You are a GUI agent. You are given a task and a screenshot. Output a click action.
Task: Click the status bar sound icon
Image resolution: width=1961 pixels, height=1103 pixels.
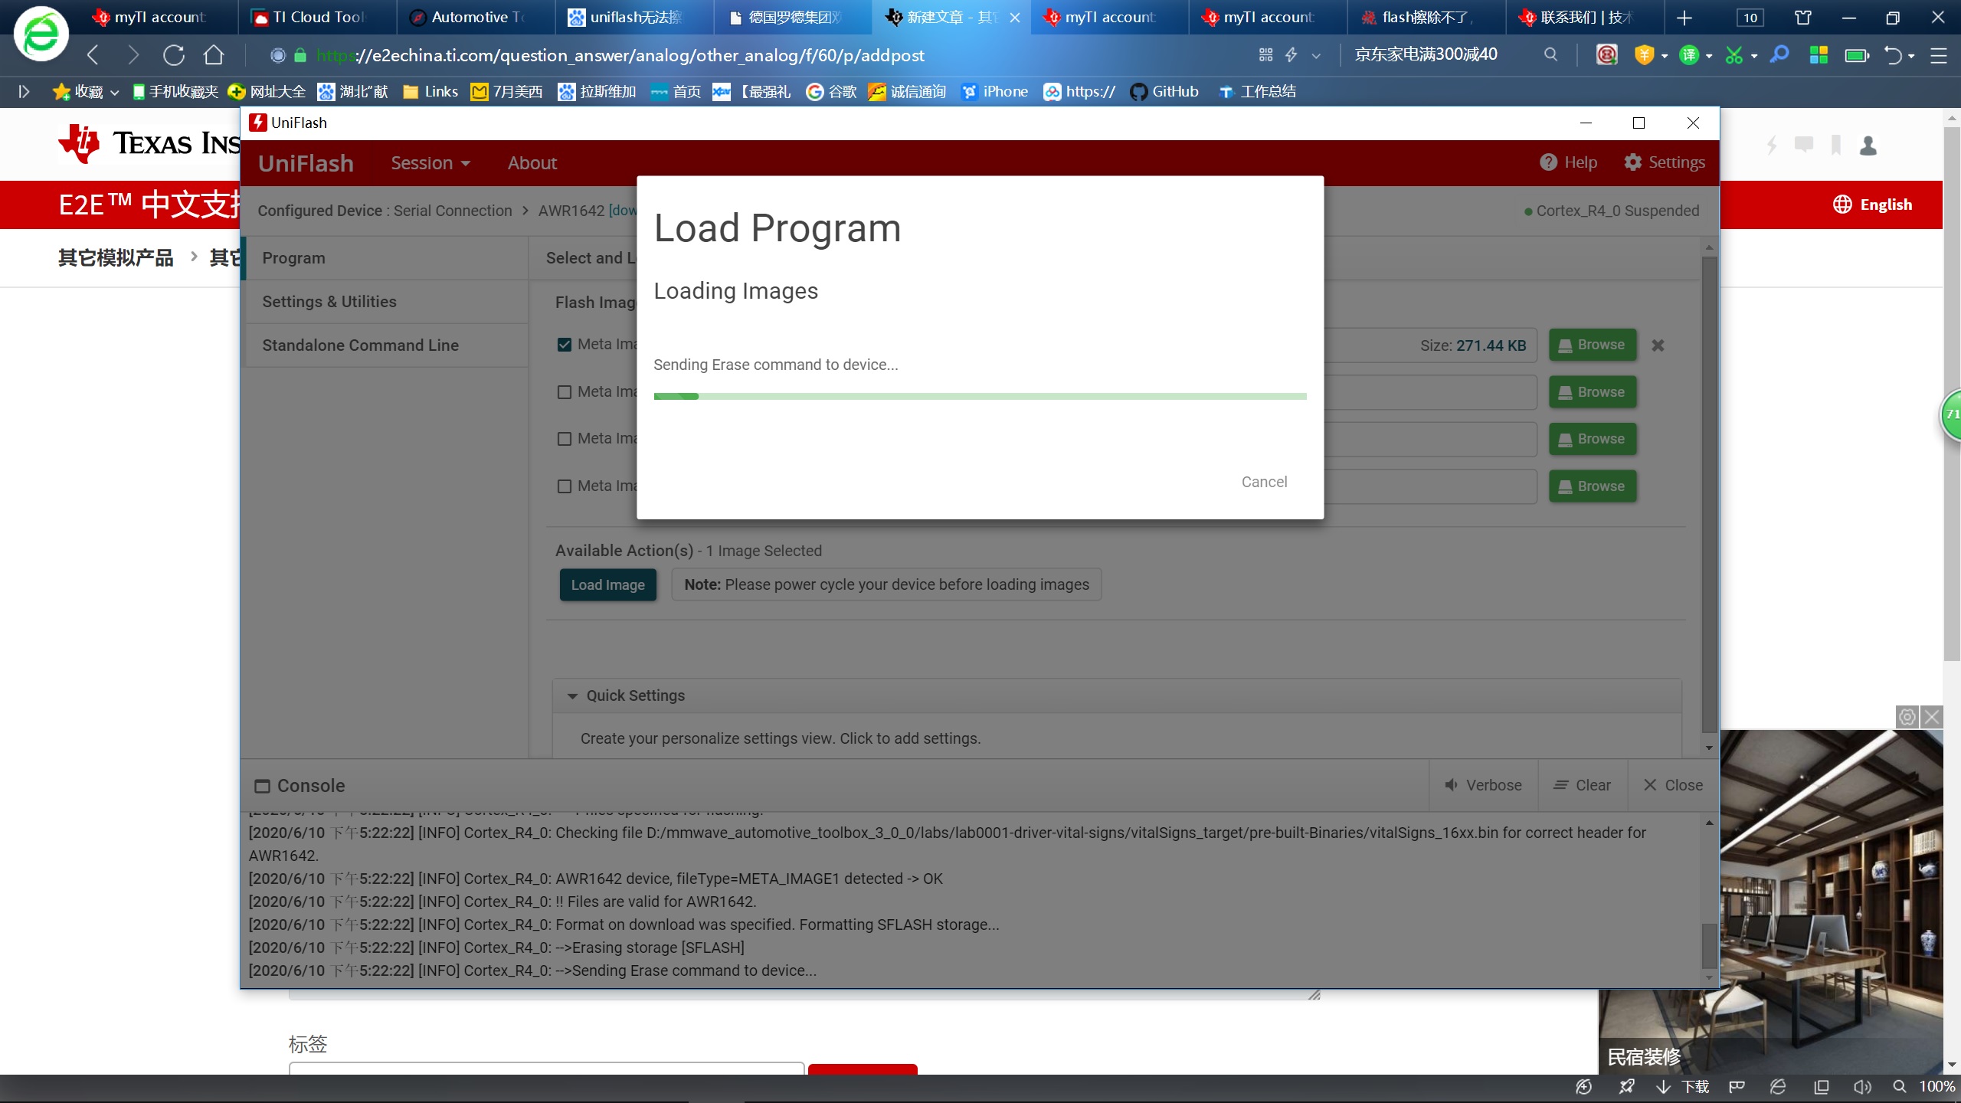click(1862, 1087)
